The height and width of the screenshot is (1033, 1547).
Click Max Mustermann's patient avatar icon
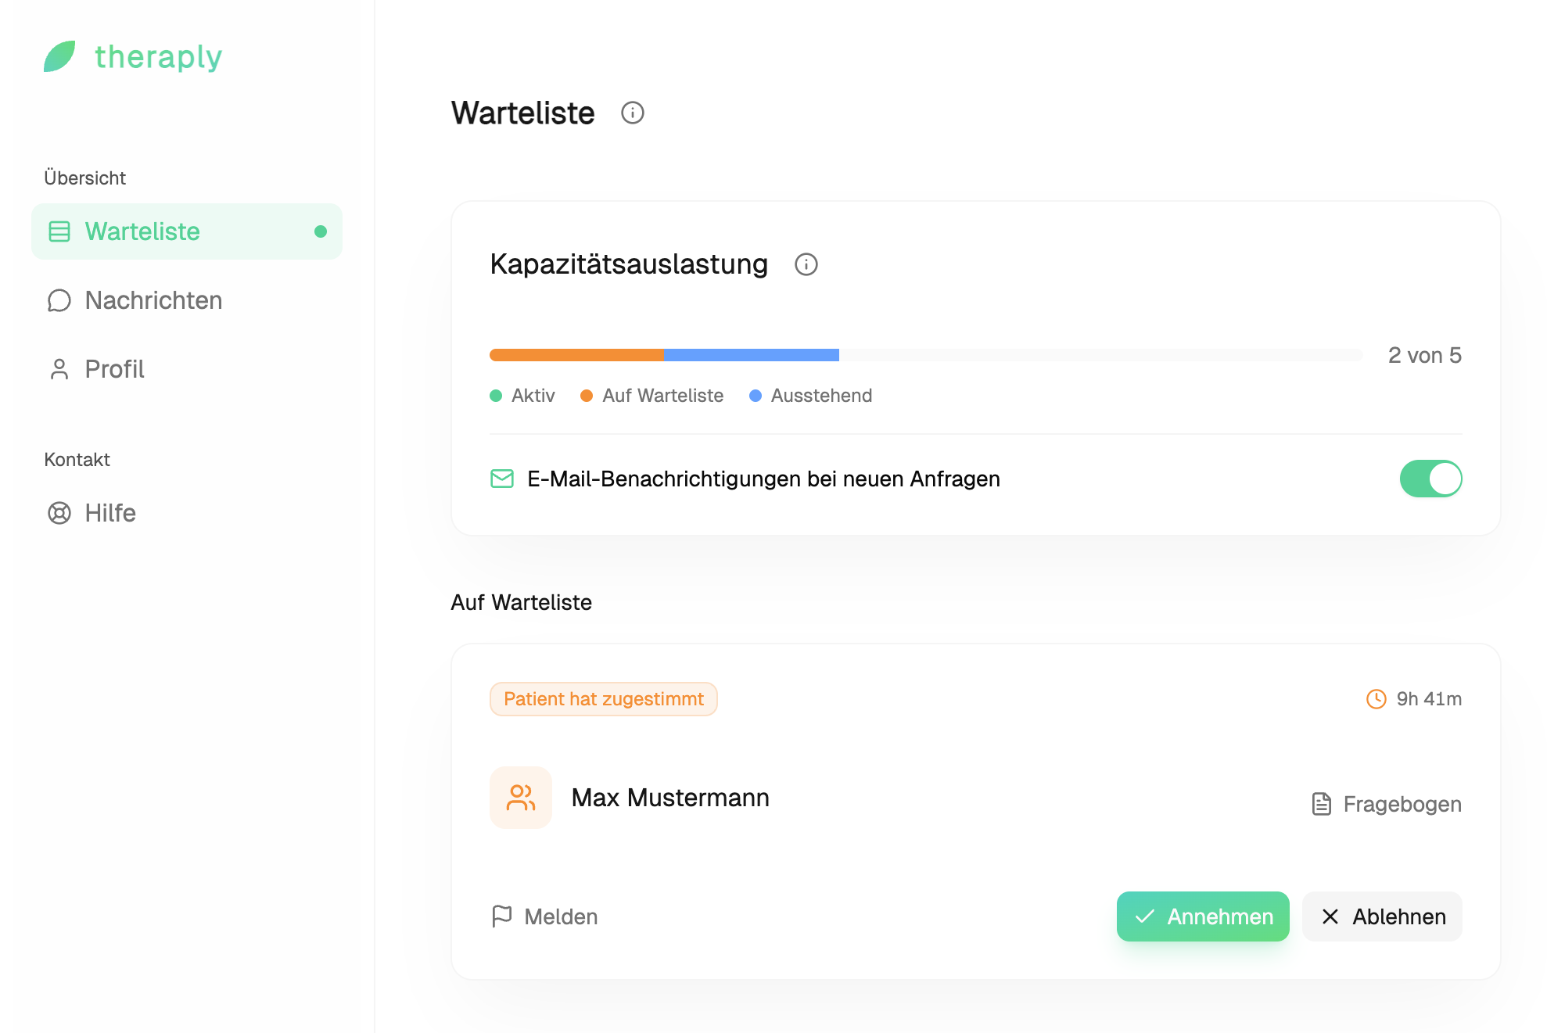pos(520,798)
